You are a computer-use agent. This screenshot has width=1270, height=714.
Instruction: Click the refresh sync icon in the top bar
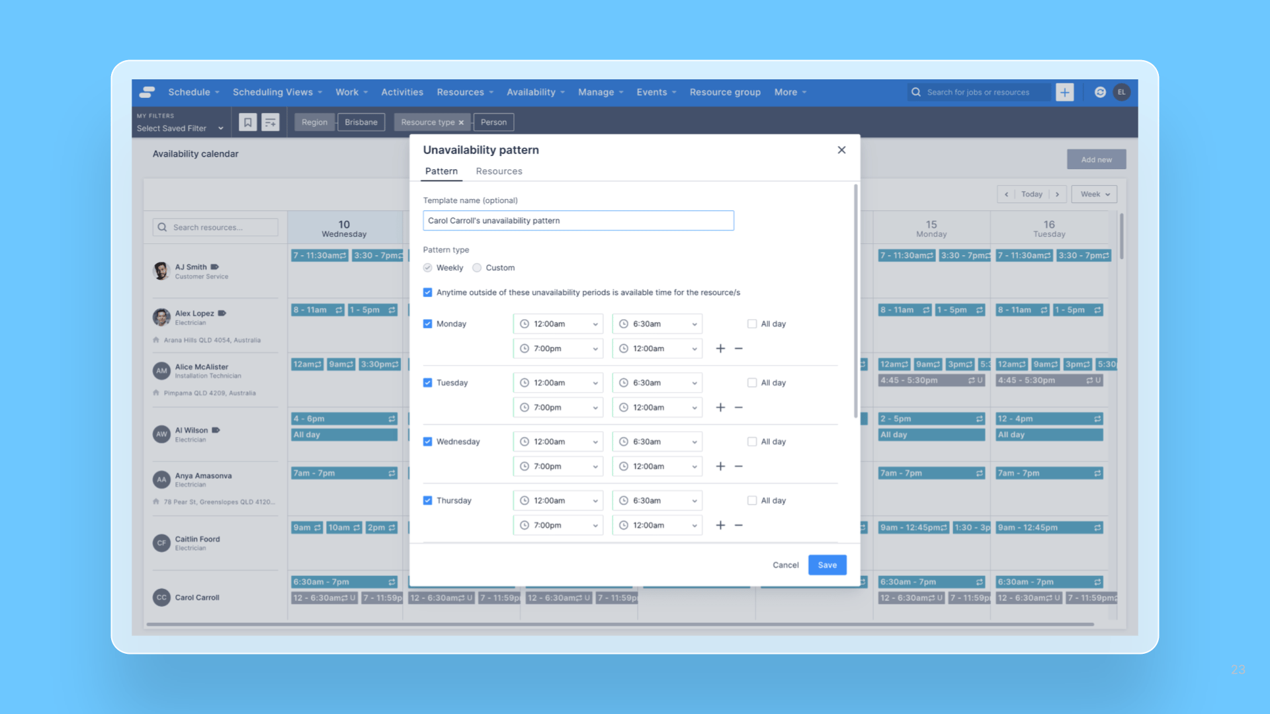click(1100, 93)
